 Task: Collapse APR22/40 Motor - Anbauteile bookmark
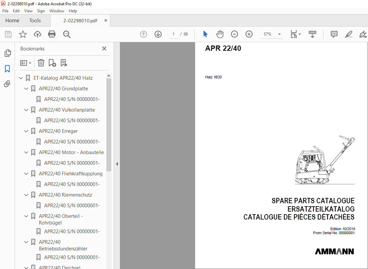26,152
